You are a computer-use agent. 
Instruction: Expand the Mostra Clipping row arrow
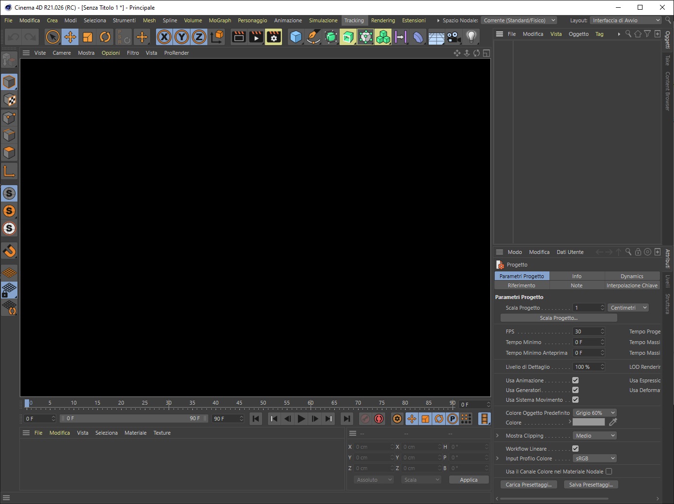(498, 436)
